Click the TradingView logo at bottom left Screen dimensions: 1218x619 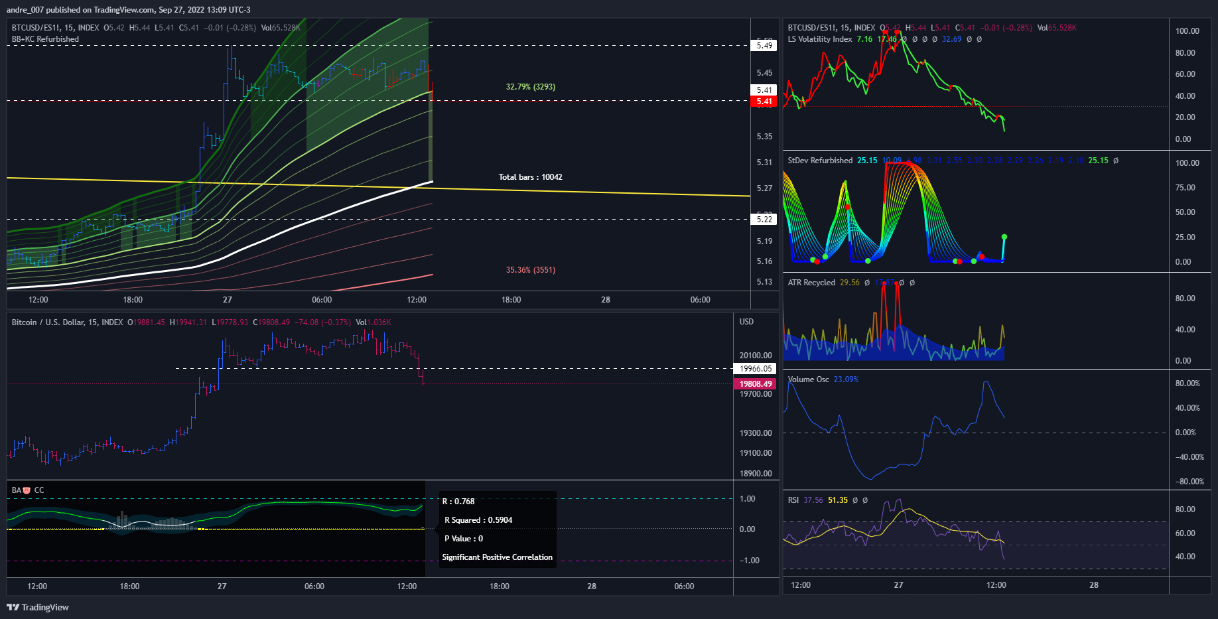point(38,607)
